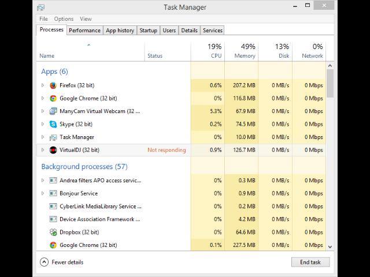The width and height of the screenshot is (370, 277).
Task: Open the View menu
Action: pyautogui.click(x=86, y=19)
